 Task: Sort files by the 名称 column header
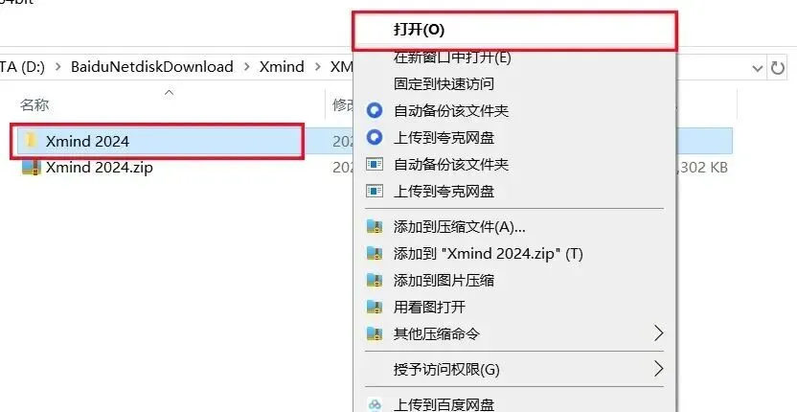(x=34, y=104)
